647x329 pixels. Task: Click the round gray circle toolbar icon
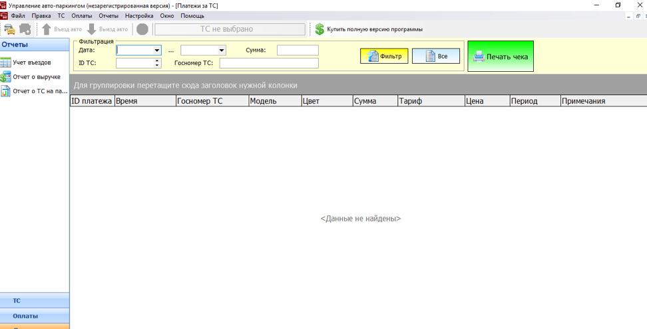(142, 29)
